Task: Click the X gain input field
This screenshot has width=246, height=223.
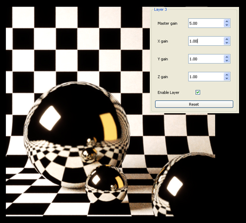Action: (206, 41)
